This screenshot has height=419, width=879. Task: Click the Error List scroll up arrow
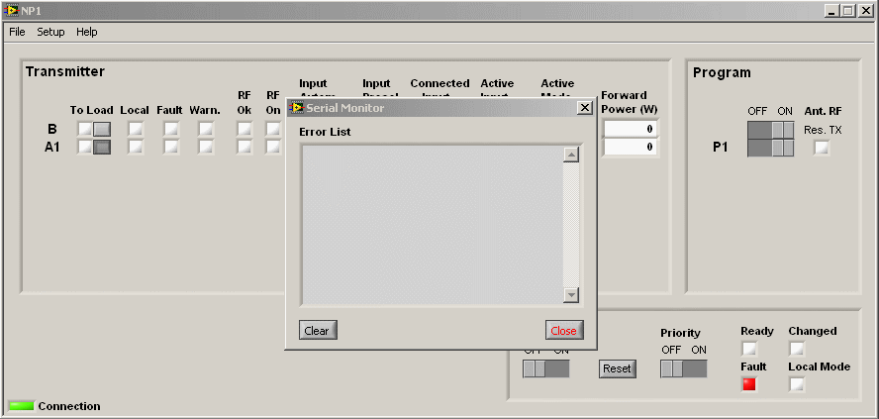pos(571,156)
